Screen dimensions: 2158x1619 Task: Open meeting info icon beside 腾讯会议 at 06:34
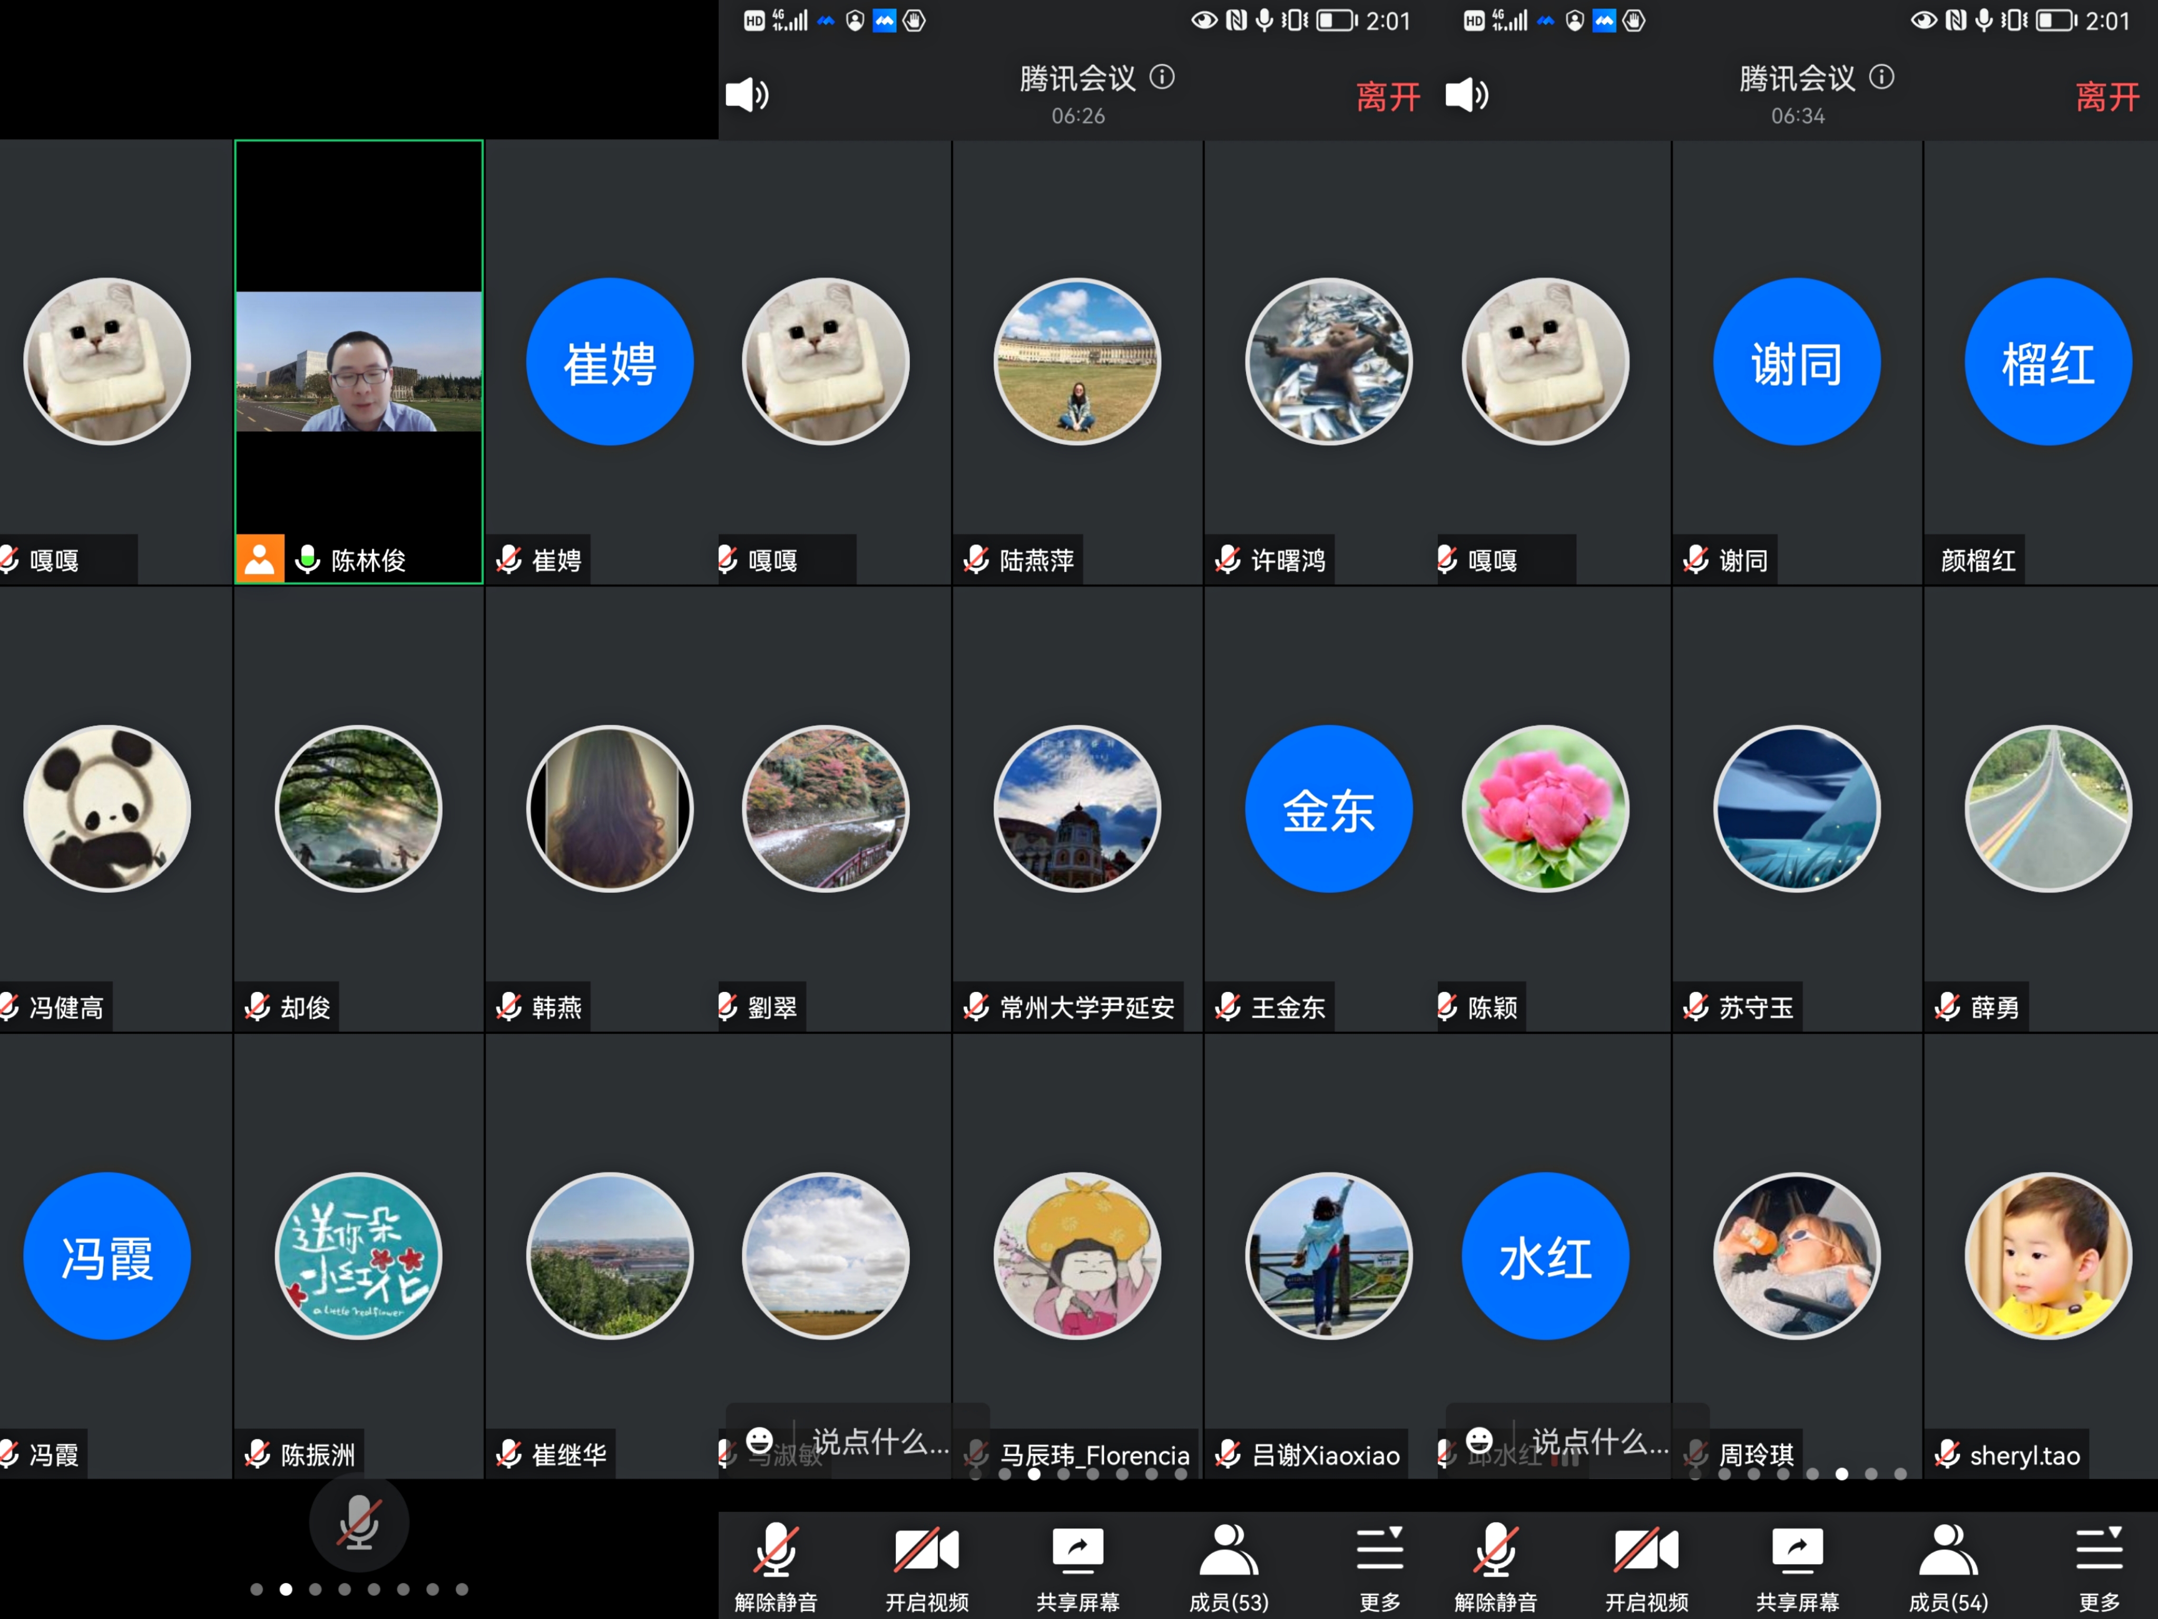point(1882,77)
